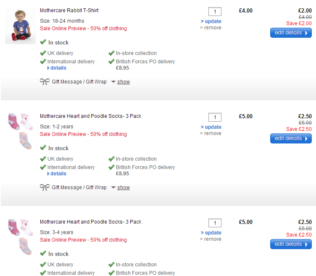Image resolution: width=316 pixels, height=276 pixels.
Task: Open the socks thumbnail for size 1-2 years
Action: [20, 131]
